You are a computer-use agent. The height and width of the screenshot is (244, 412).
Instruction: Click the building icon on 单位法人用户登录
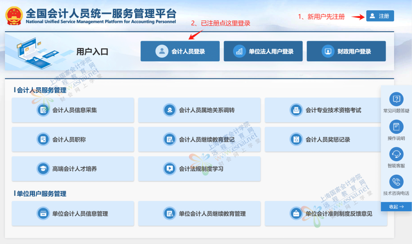coord(239,51)
